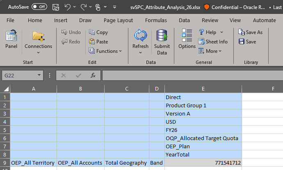Select cell OEP_All Accounts
The height and width of the screenshot is (170, 283).
[x=80, y=163]
